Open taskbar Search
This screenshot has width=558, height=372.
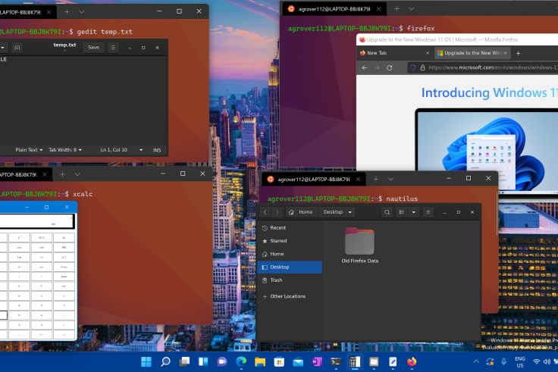coord(165,361)
